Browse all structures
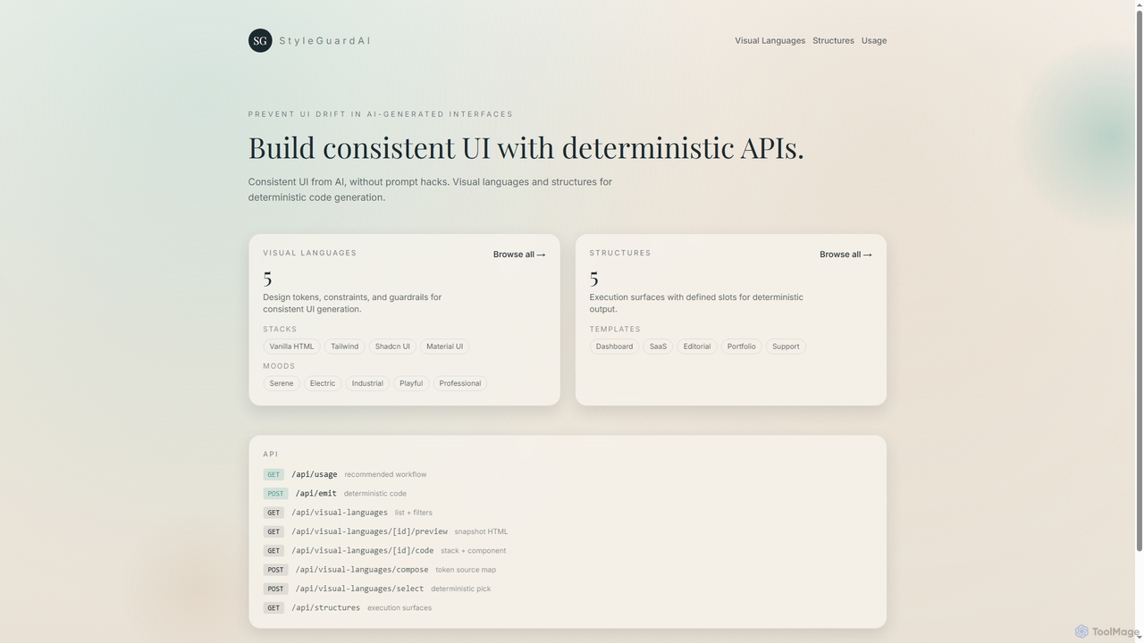The width and height of the screenshot is (1144, 643). pos(845,255)
